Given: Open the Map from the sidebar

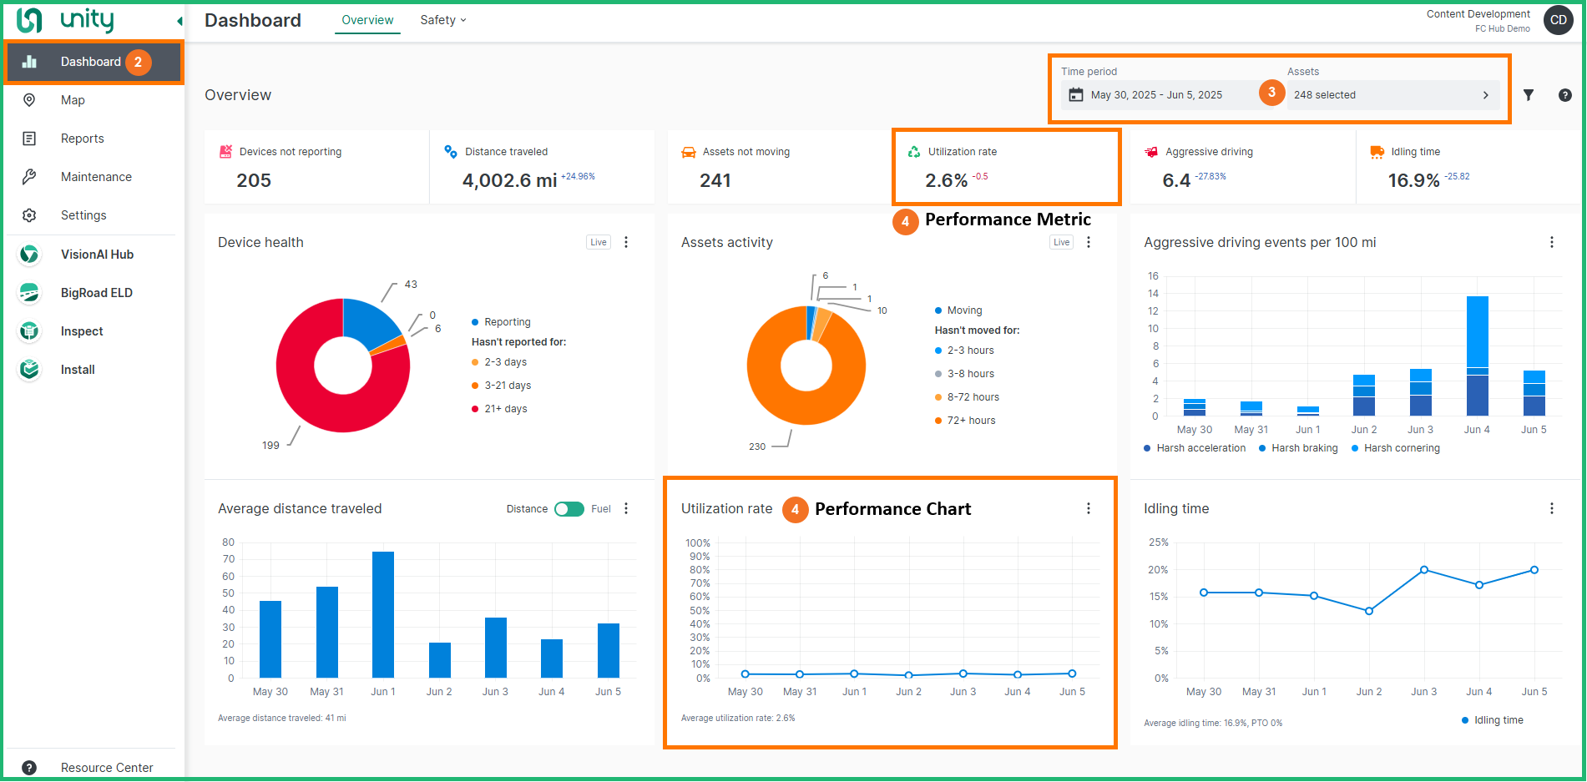Looking at the screenshot, I should pyautogui.click(x=73, y=99).
